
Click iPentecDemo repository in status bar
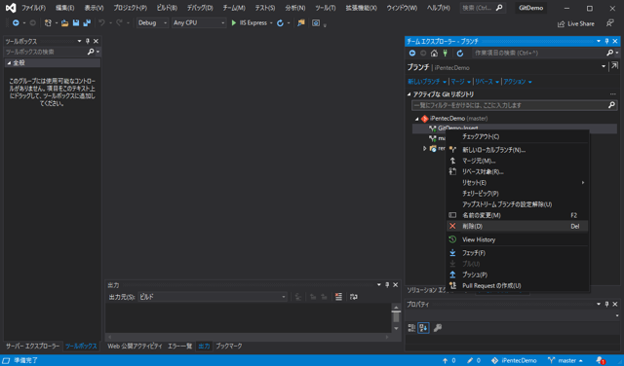click(514, 360)
